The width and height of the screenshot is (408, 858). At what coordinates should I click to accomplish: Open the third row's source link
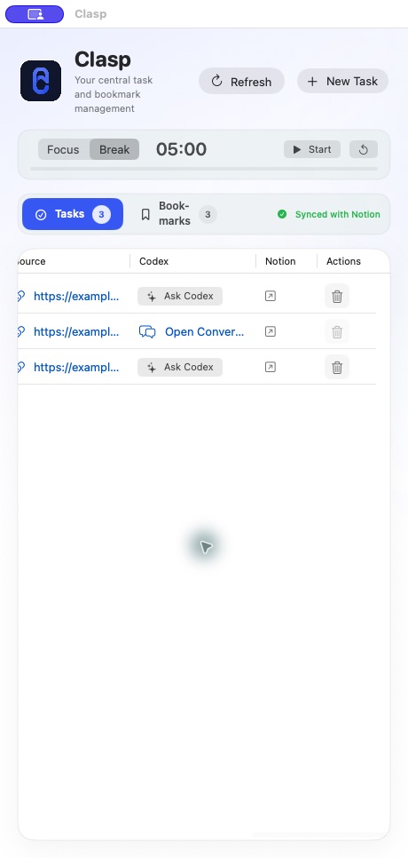76,367
